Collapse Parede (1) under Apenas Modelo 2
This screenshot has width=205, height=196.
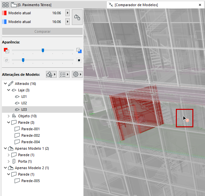point(9,174)
